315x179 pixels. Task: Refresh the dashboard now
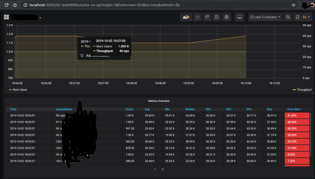[x=297, y=17]
